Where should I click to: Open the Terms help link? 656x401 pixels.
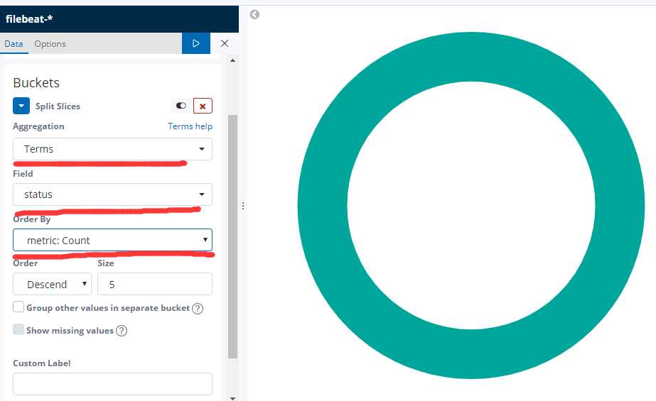190,126
